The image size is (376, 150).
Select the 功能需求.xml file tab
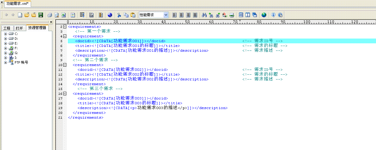pyautogui.click(x=17, y=4)
